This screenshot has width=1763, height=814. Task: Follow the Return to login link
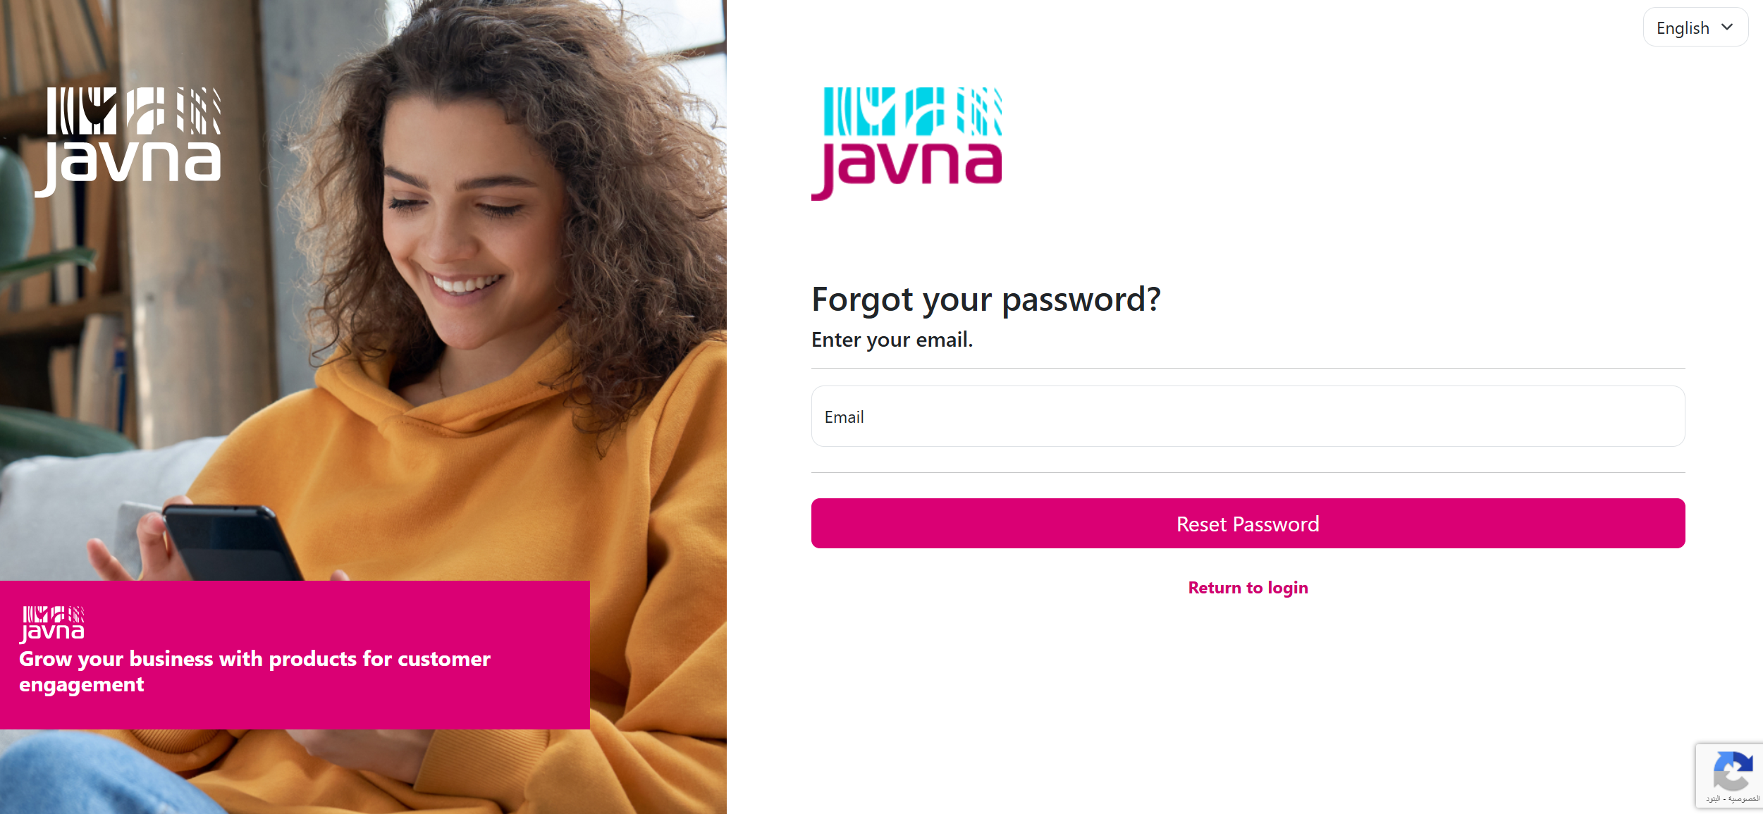coord(1248,588)
